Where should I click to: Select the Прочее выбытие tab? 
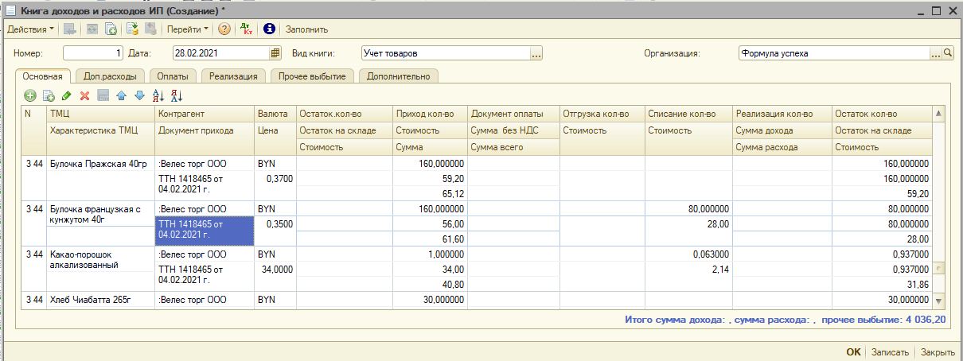point(314,76)
